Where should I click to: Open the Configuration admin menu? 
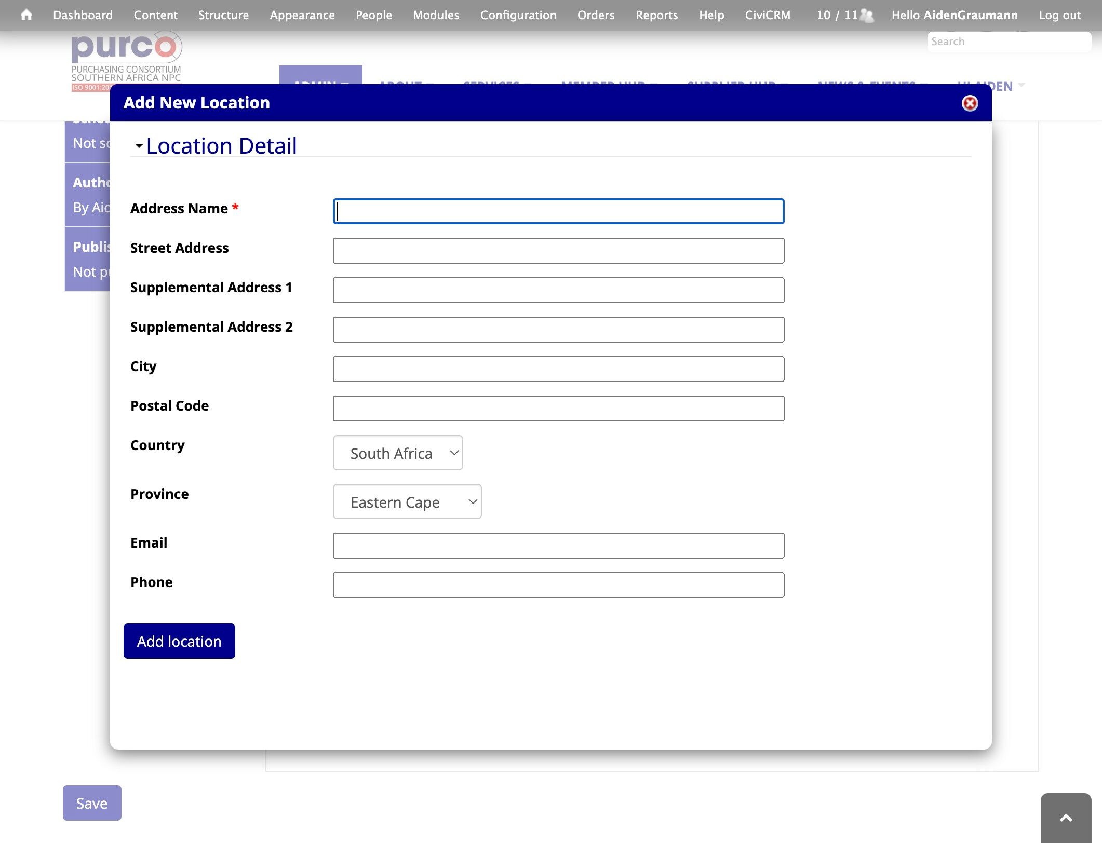point(518,15)
